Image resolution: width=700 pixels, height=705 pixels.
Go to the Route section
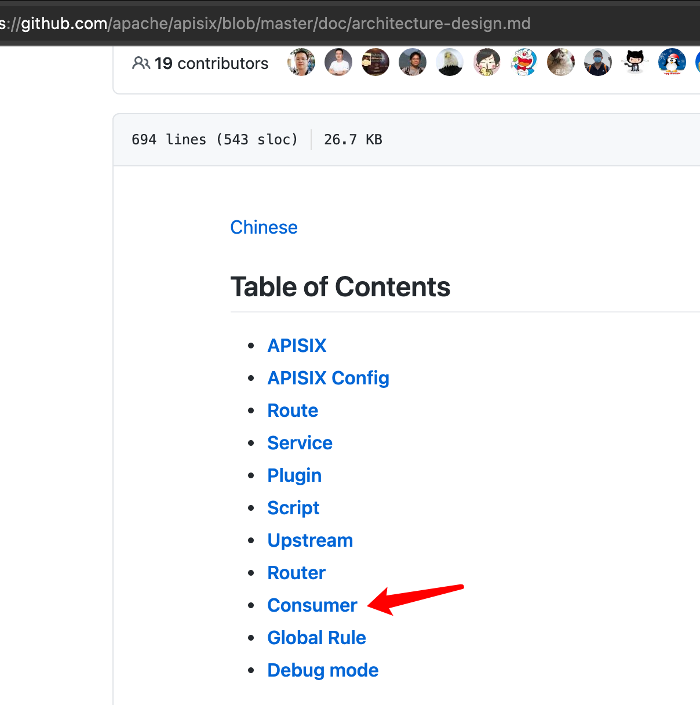[x=293, y=410]
